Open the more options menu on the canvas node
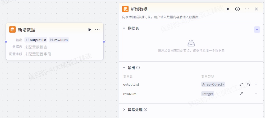The width and height of the screenshot is (265, 118). [x=97, y=30]
